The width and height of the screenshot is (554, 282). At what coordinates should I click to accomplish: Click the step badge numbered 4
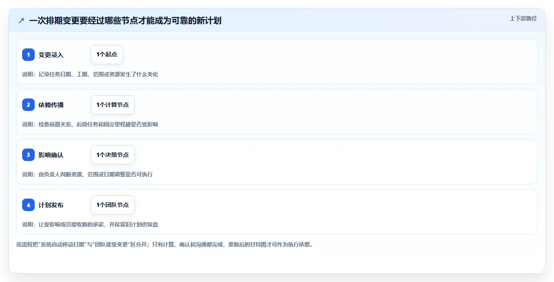(x=28, y=205)
